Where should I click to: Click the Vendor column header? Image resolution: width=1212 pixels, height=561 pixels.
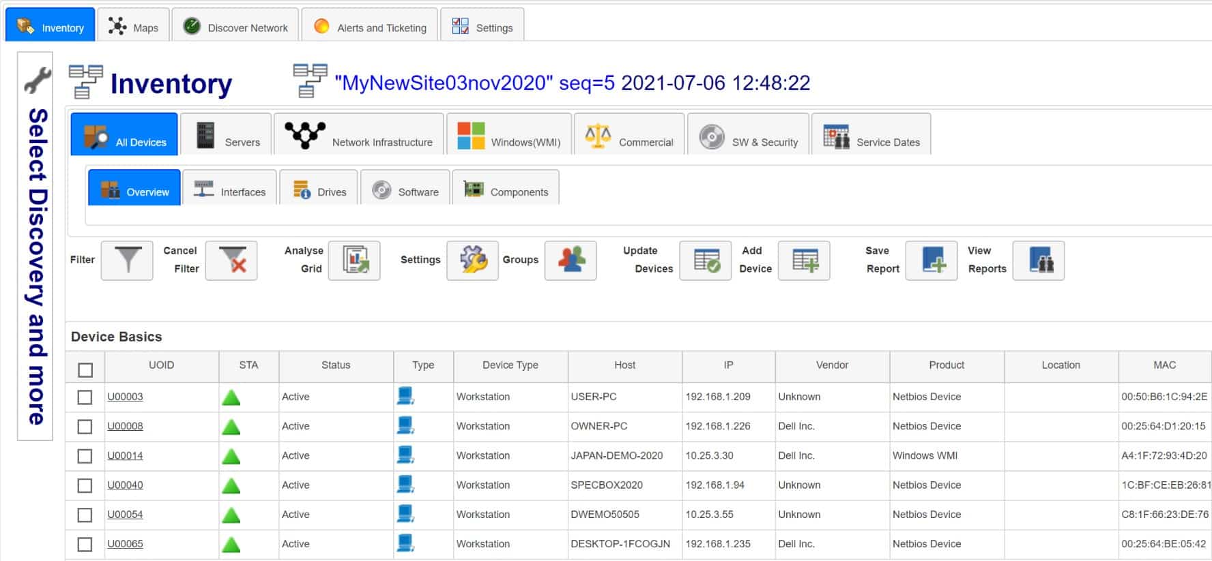(x=833, y=365)
